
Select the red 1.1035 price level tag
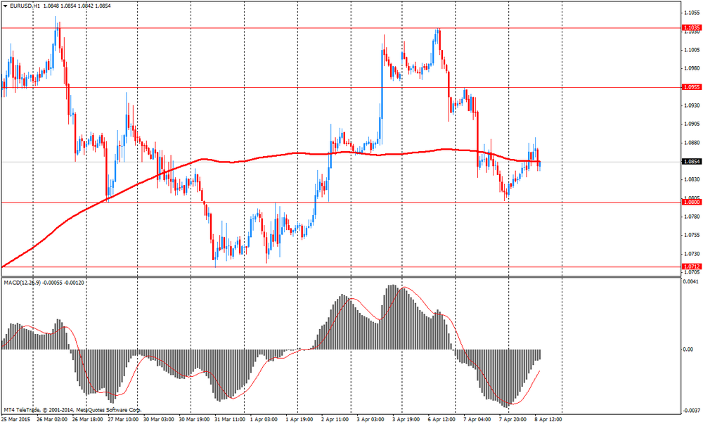pyautogui.click(x=690, y=28)
